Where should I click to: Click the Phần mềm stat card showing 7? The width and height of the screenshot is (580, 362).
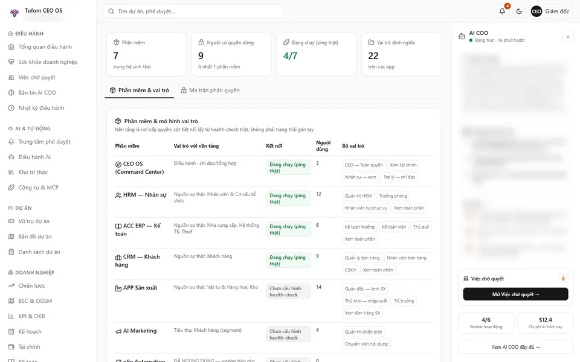pyautogui.click(x=146, y=54)
